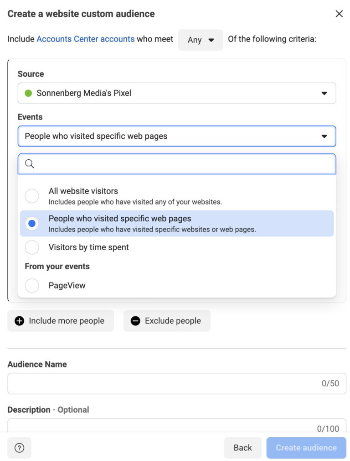The image size is (350, 461).
Task: Expand the Events selection dropdown
Action: pyautogui.click(x=176, y=136)
